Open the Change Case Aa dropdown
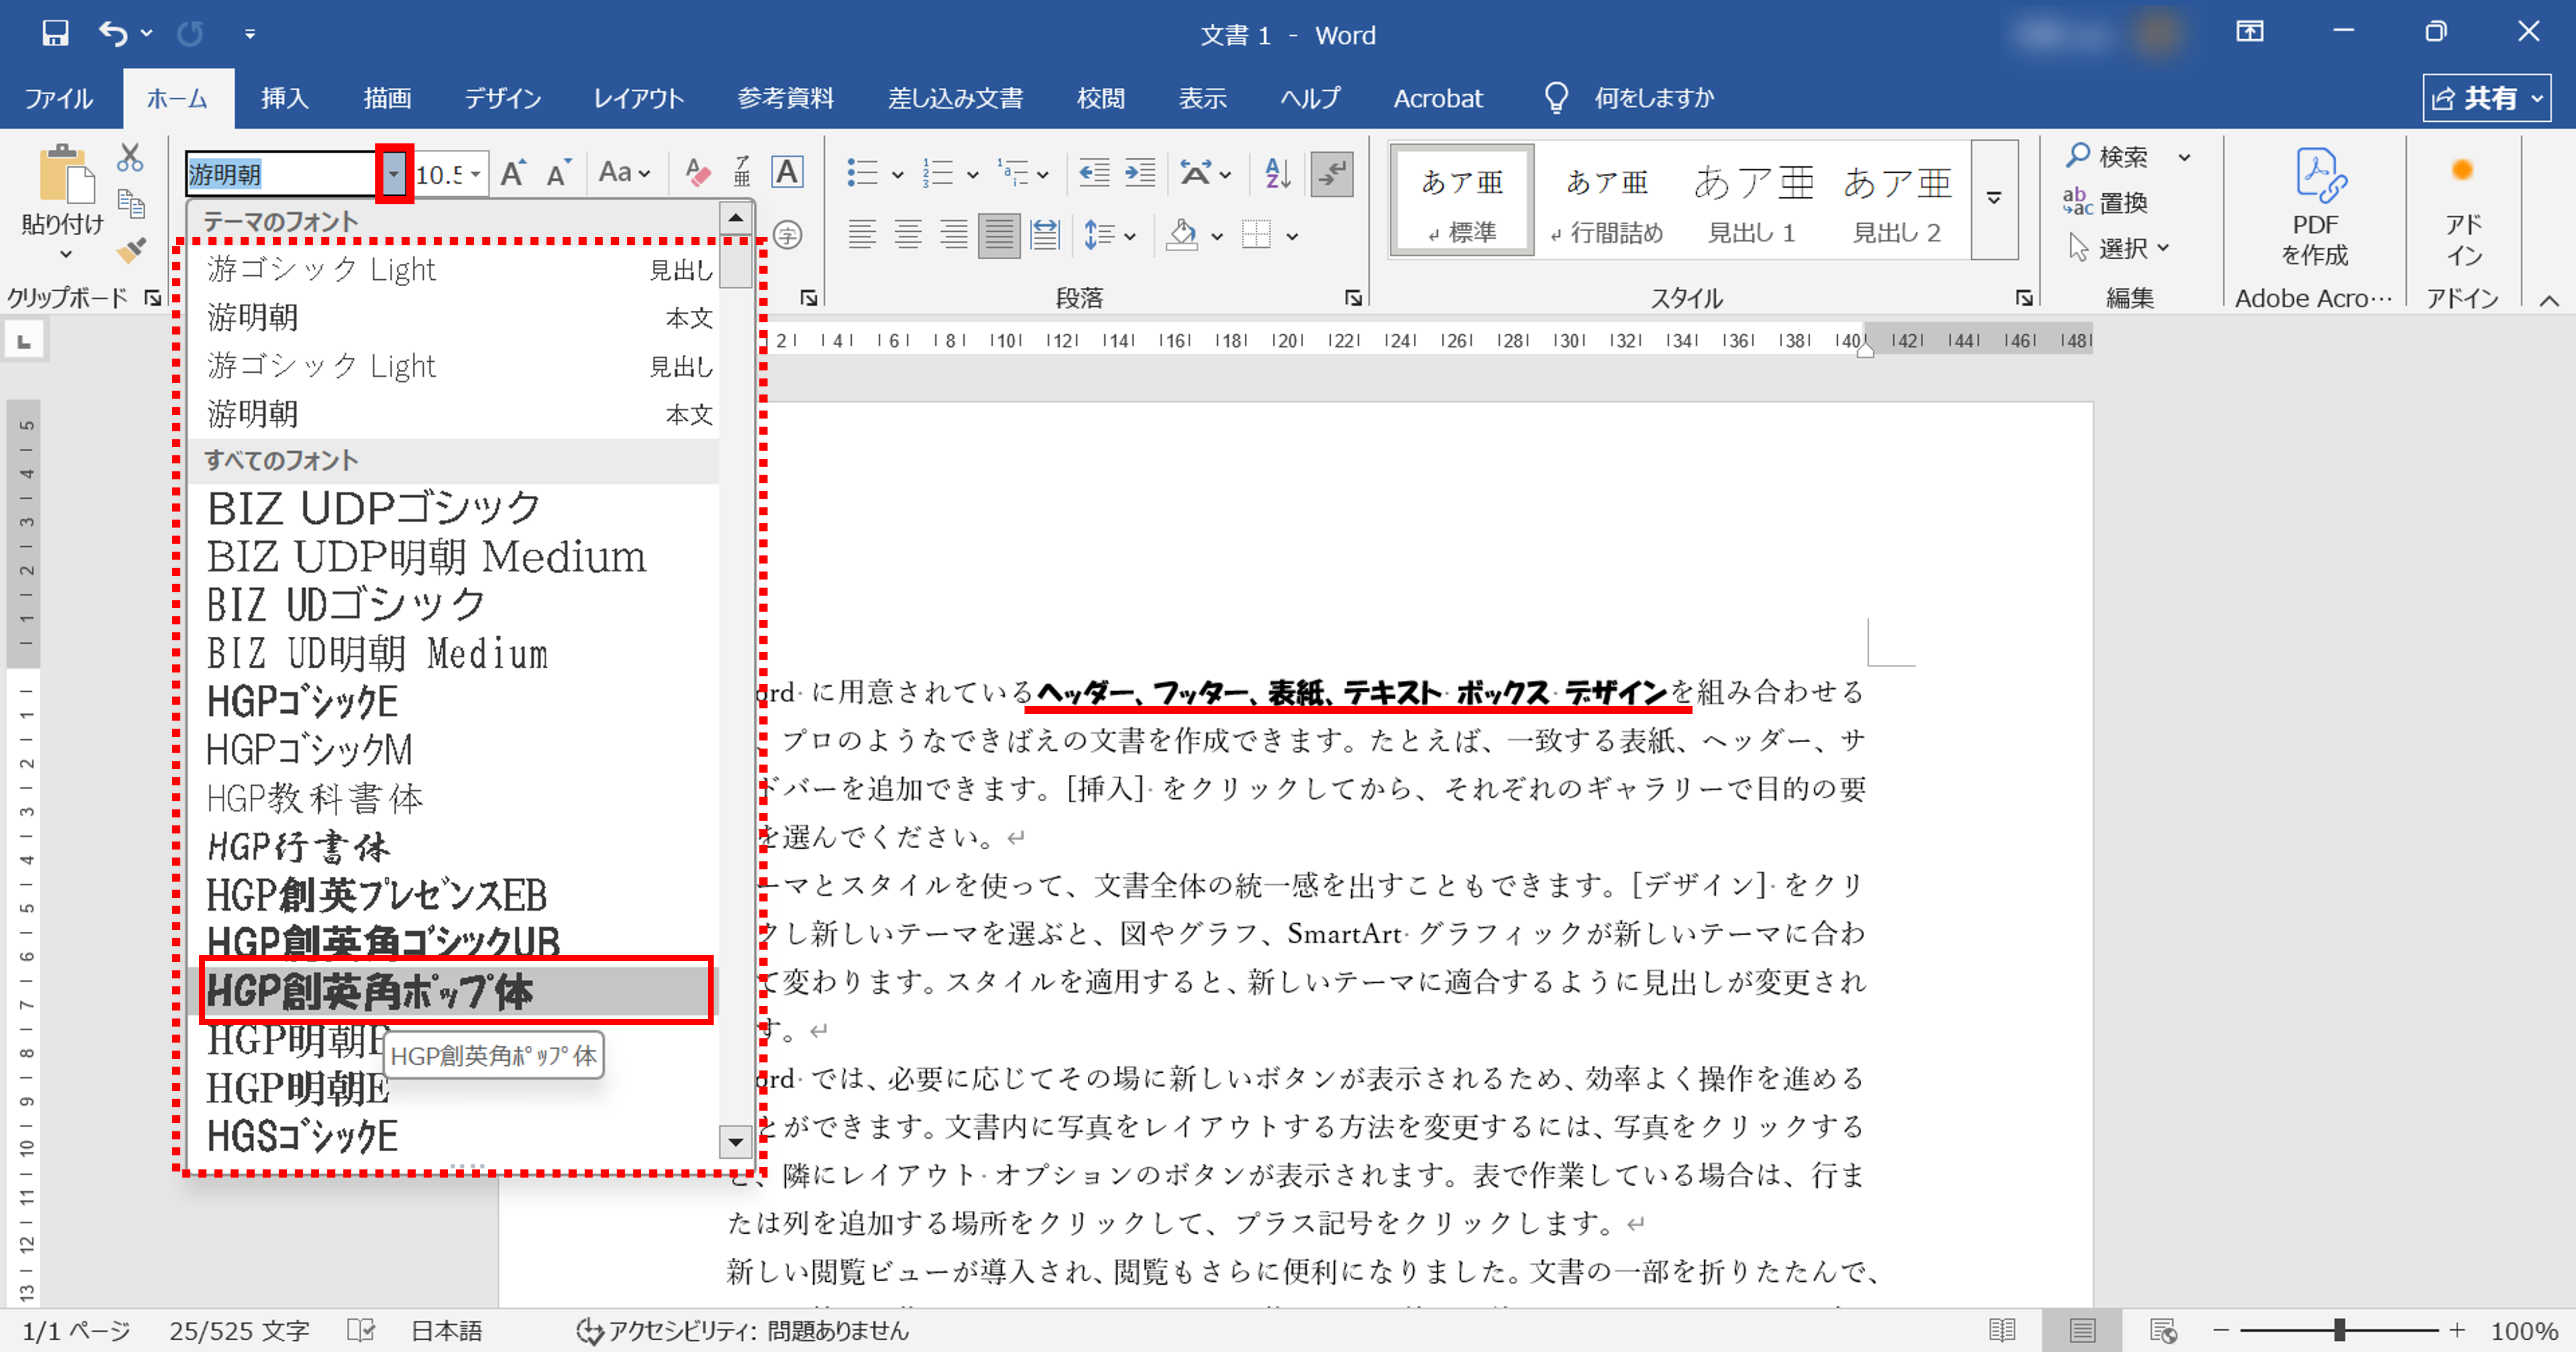Viewport: 2576px width, 1352px height. [625, 173]
